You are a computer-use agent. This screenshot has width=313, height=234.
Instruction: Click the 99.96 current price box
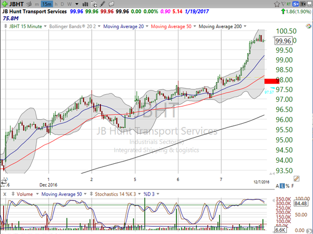[283, 41]
